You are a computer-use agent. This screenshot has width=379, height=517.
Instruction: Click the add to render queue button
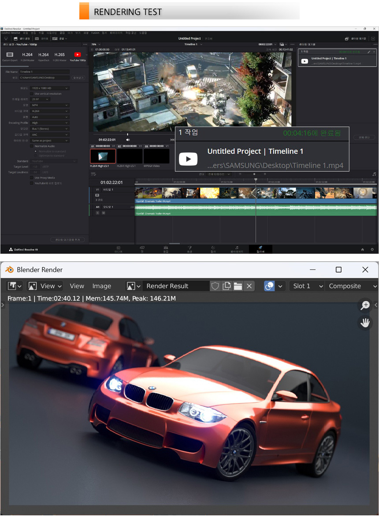[x=67, y=240]
